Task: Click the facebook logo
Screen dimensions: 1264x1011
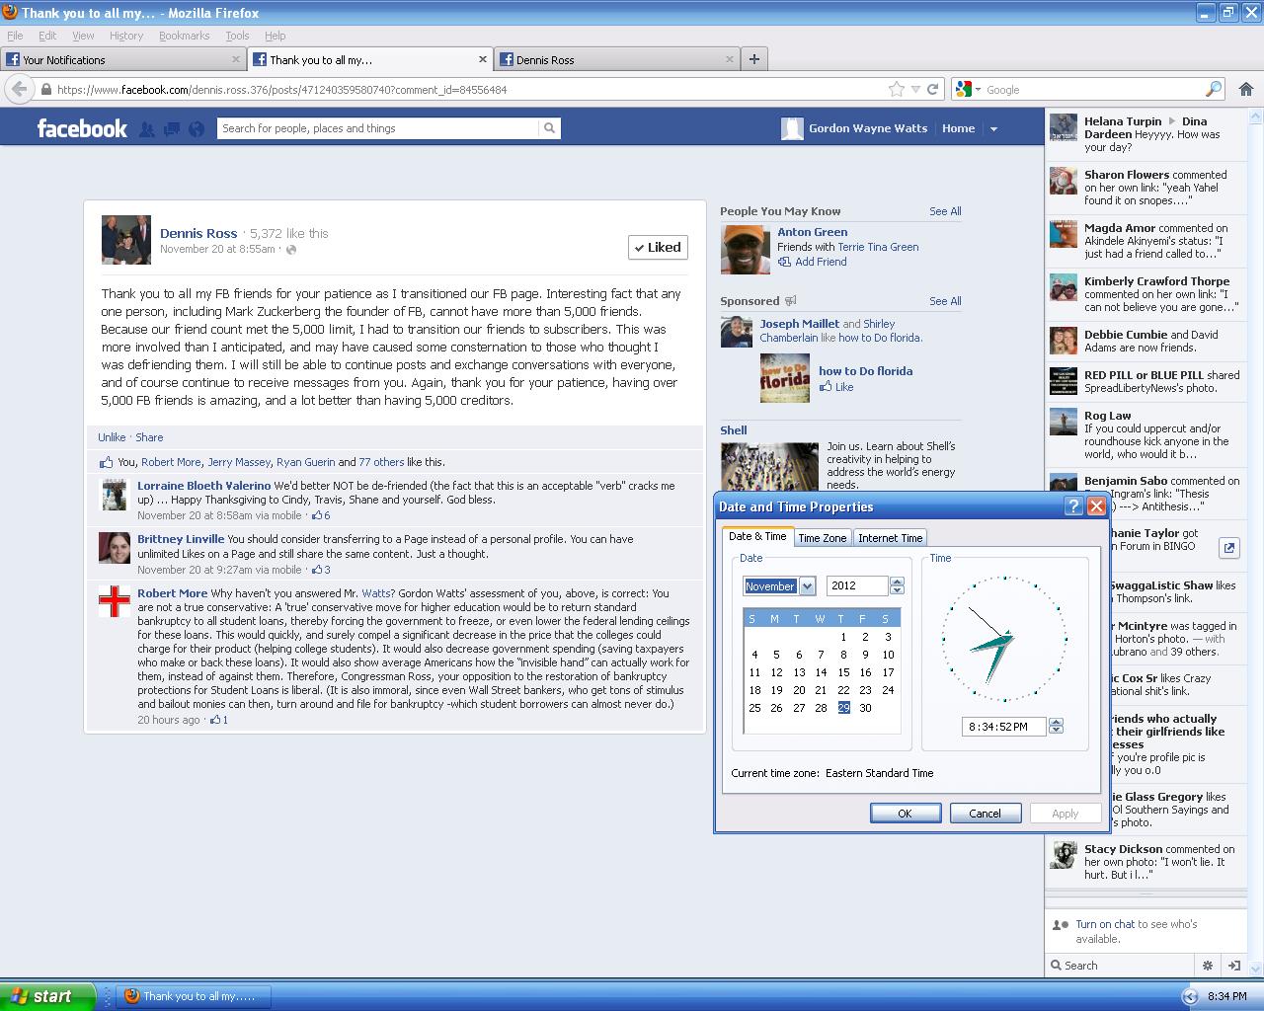Action: pyautogui.click(x=82, y=128)
